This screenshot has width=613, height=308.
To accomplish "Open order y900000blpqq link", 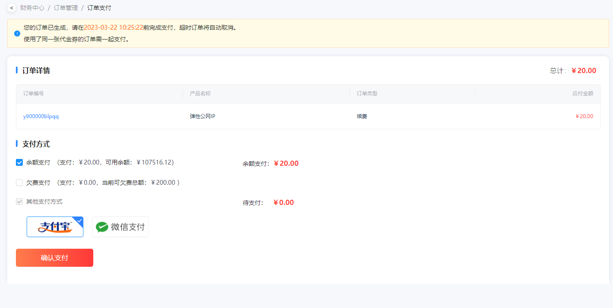I will [x=41, y=116].
